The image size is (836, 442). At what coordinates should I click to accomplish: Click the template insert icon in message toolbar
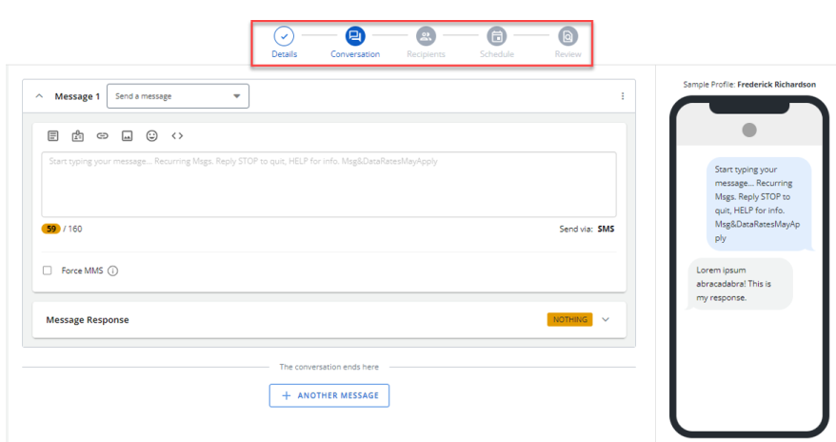point(53,136)
